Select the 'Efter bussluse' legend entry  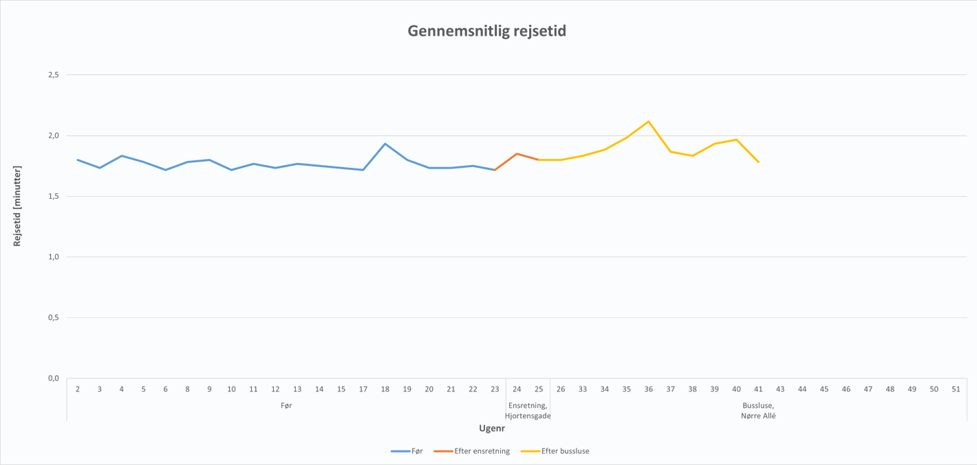click(565, 451)
